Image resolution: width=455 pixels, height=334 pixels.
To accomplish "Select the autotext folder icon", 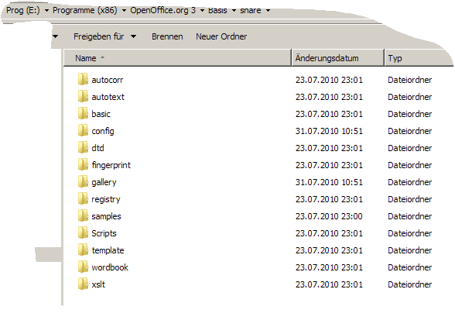I will click(83, 97).
